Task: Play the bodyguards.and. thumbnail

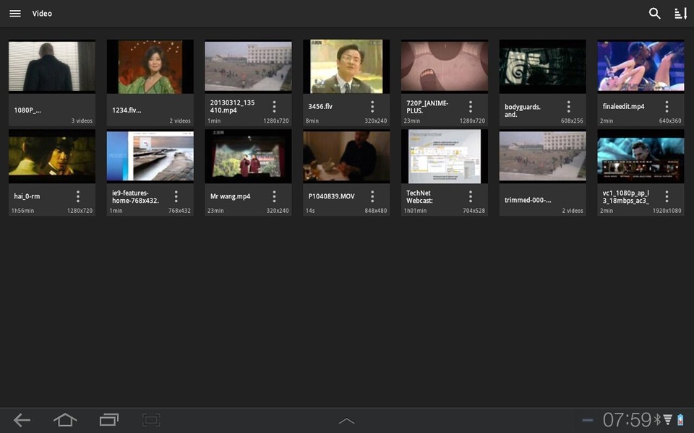Action: 543,66
